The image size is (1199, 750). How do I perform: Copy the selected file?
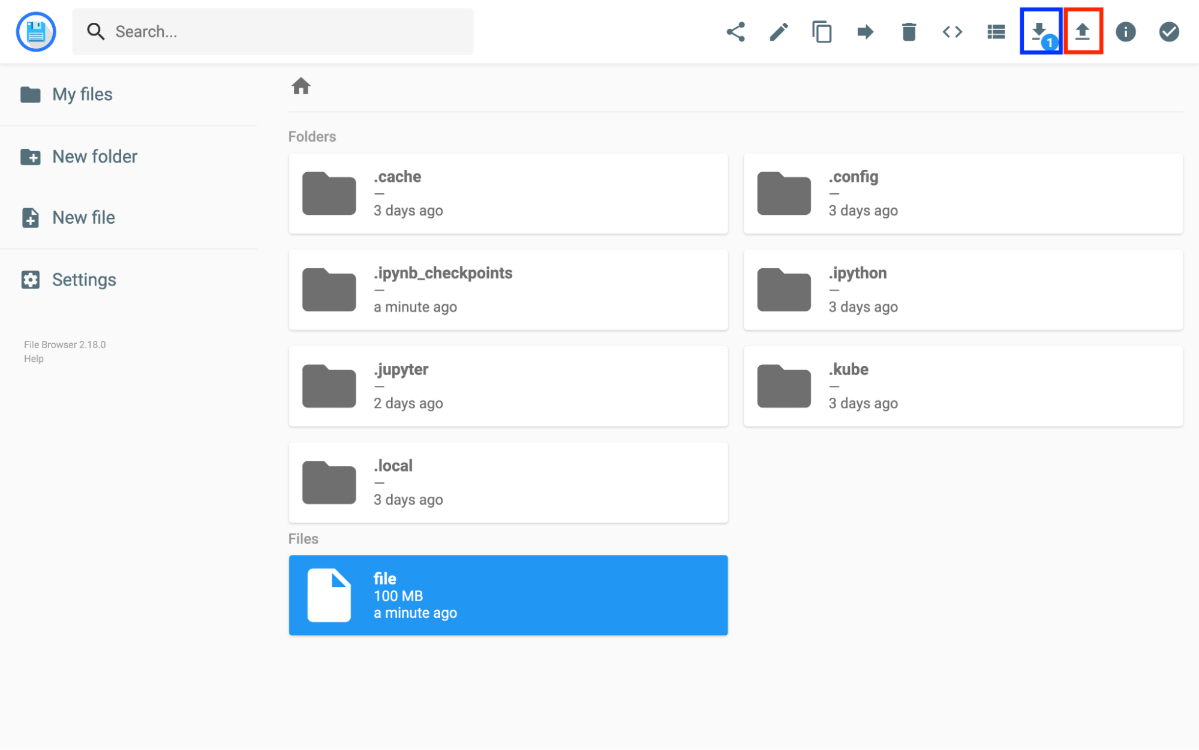(822, 32)
